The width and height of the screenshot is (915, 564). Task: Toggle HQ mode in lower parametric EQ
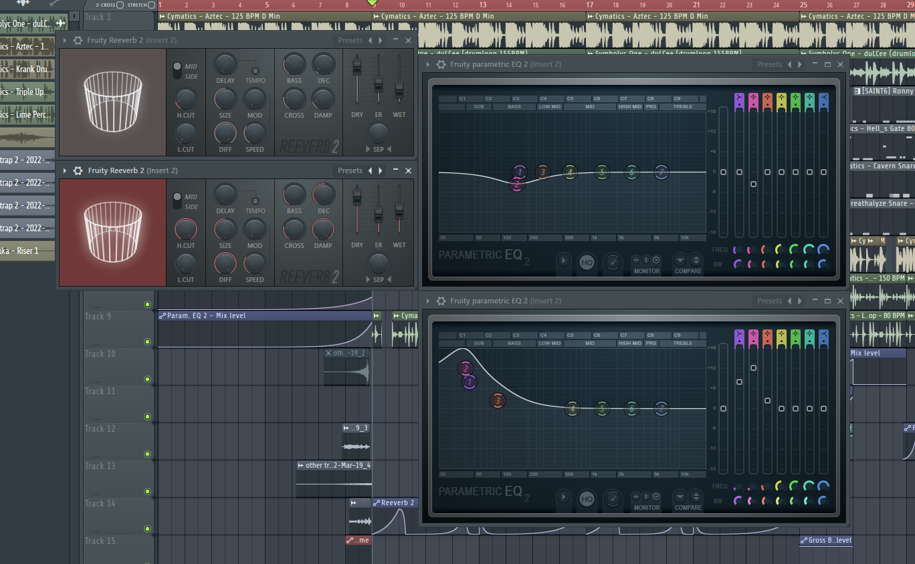587,499
